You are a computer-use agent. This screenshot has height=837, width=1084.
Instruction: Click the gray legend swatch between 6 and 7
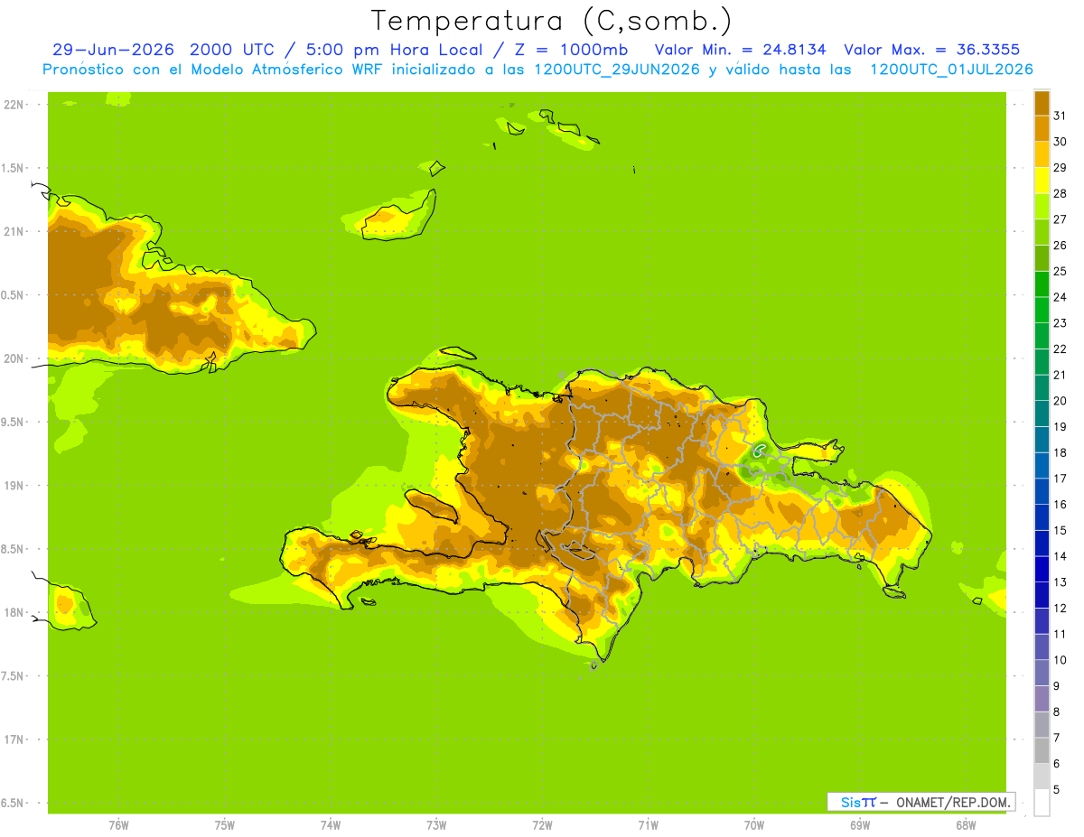[x=1042, y=750]
